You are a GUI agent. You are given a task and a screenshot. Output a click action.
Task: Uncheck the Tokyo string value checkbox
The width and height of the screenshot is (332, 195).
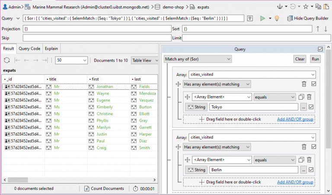[311, 107]
